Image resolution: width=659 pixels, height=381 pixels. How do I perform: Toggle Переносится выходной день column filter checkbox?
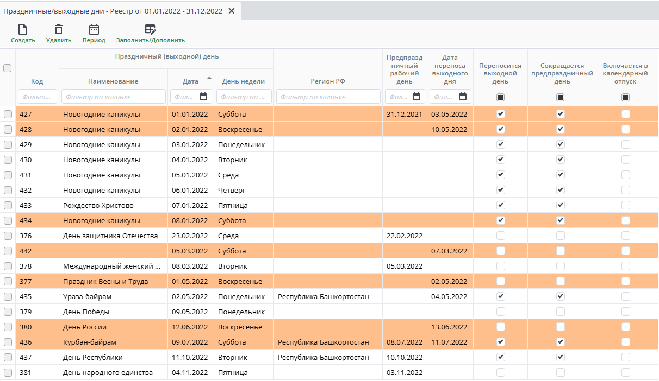[500, 98]
